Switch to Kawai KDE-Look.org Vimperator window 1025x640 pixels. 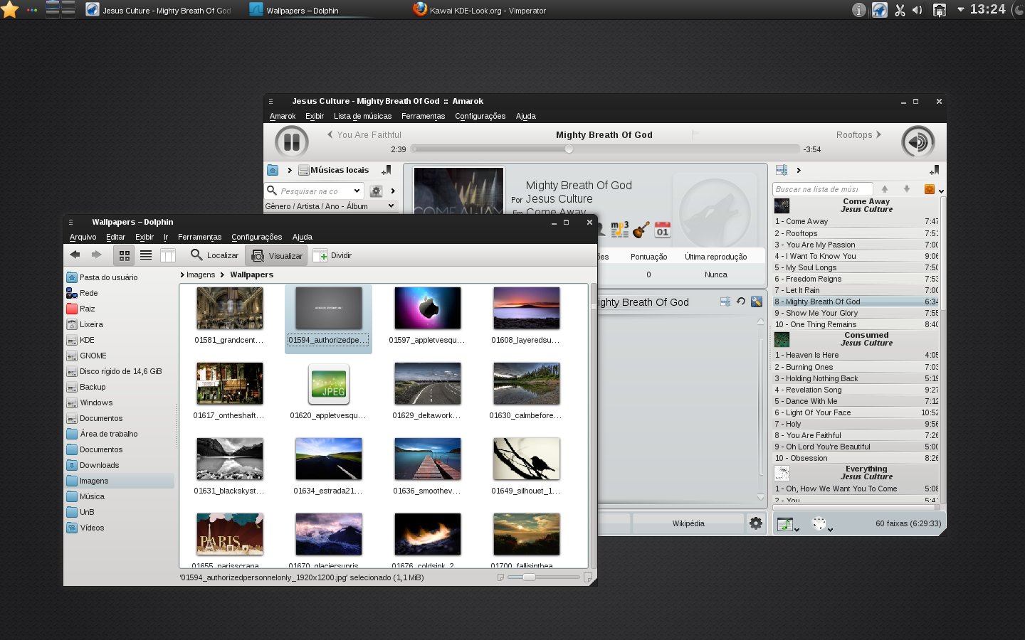click(480, 10)
